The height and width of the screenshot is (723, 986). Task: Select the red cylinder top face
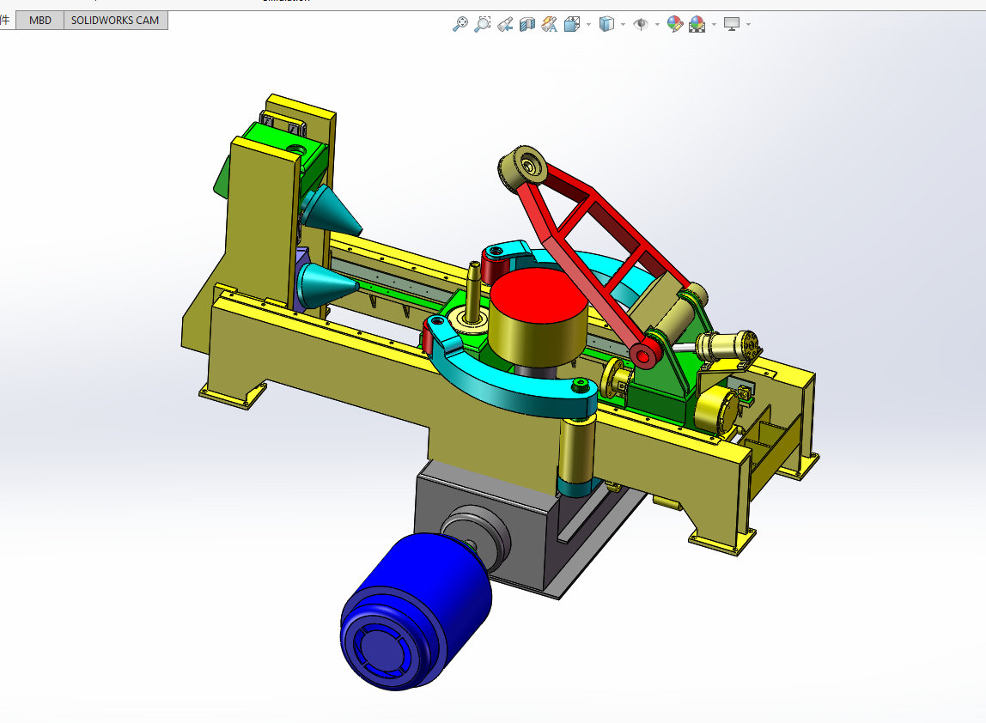pos(539,295)
